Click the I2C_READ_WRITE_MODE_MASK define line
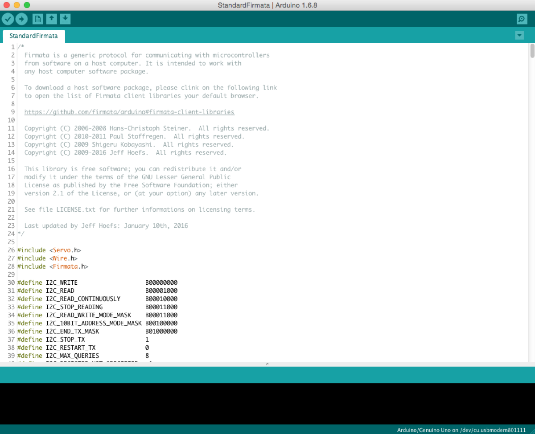 [x=97, y=315]
